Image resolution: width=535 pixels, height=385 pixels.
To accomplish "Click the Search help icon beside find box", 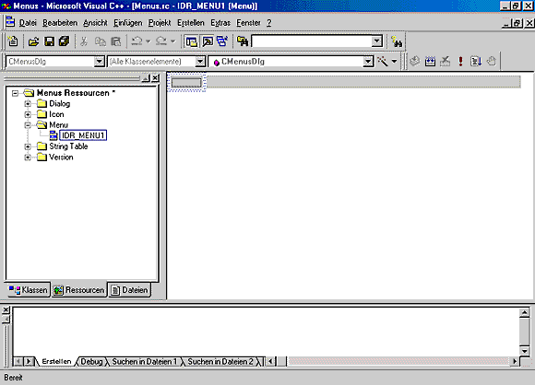I will [397, 41].
